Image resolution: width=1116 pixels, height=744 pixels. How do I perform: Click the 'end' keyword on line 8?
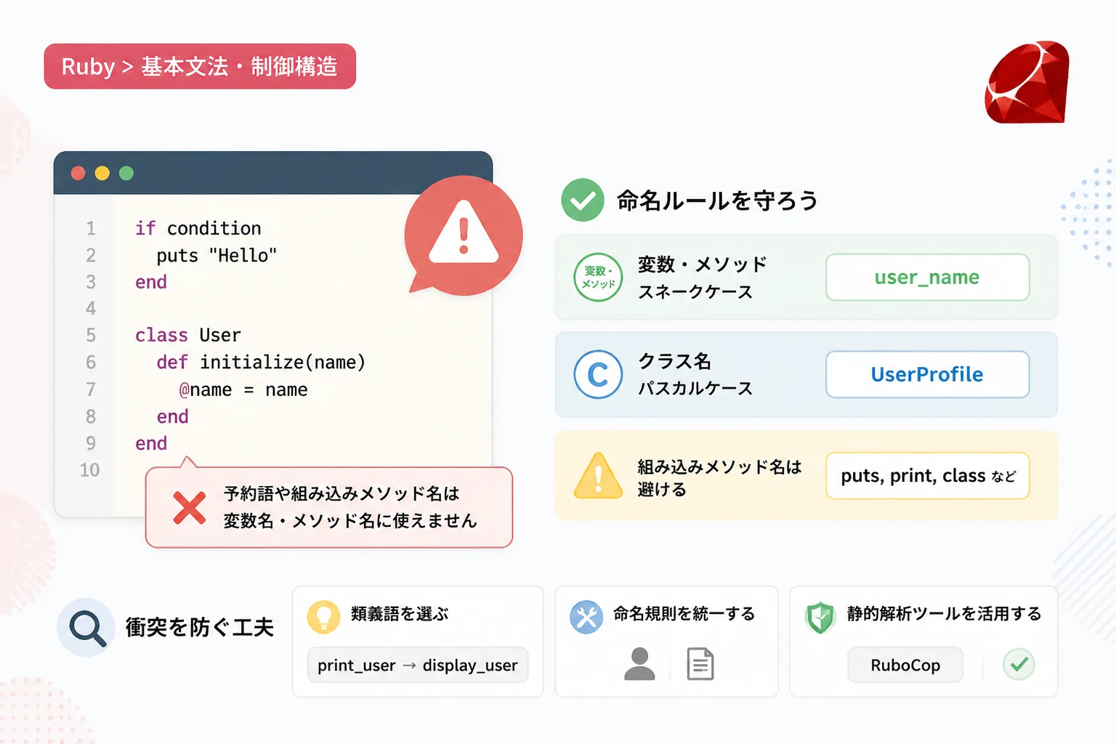click(173, 416)
